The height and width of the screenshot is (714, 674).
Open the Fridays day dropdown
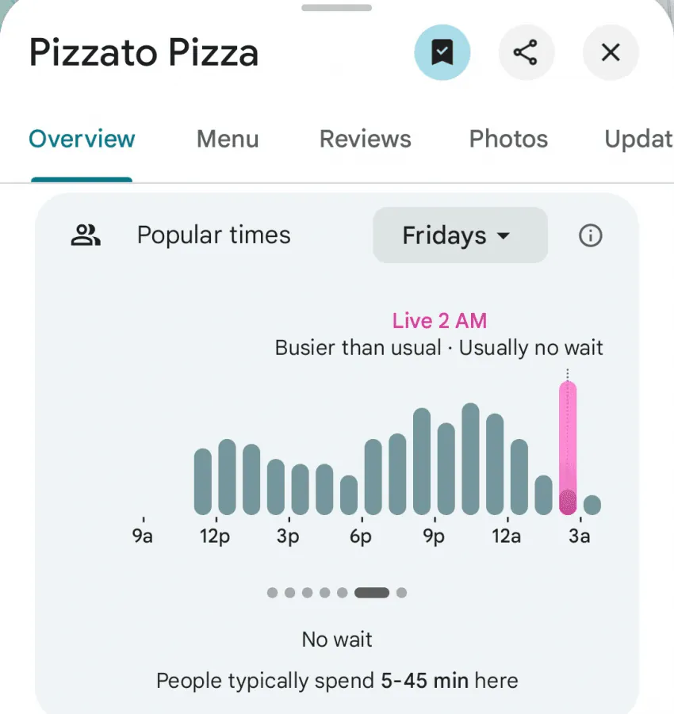click(x=460, y=235)
